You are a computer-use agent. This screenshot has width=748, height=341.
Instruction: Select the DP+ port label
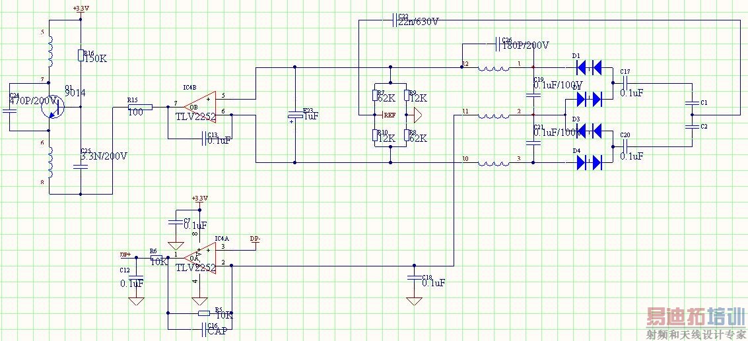click(x=125, y=255)
